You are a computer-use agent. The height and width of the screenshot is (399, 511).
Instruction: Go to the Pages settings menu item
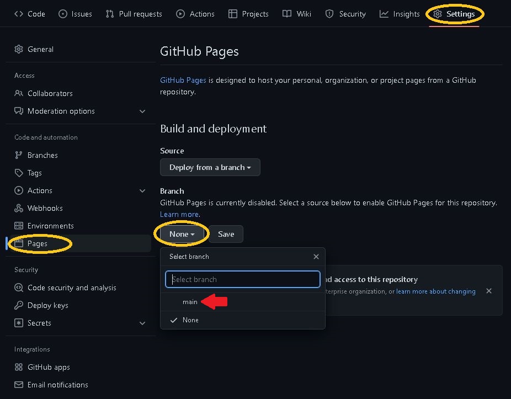(38, 243)
